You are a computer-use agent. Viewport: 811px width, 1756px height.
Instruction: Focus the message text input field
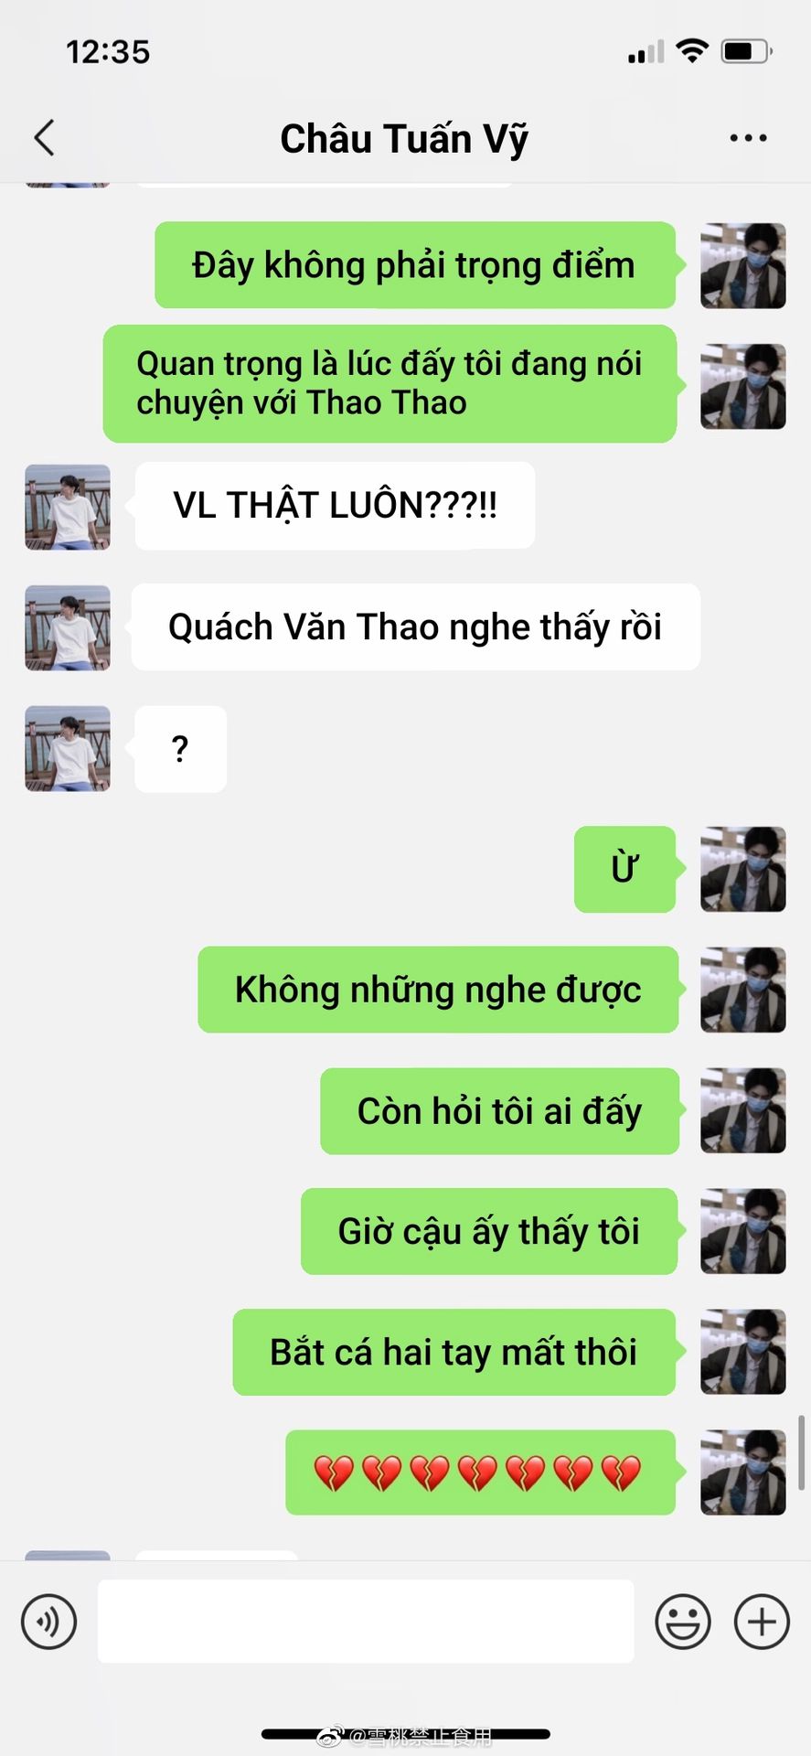[x=366, y=1621]
